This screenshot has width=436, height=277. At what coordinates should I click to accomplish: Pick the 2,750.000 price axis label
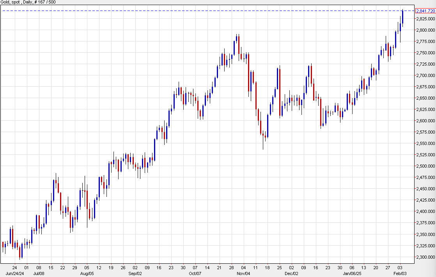(x=425, y=53)
